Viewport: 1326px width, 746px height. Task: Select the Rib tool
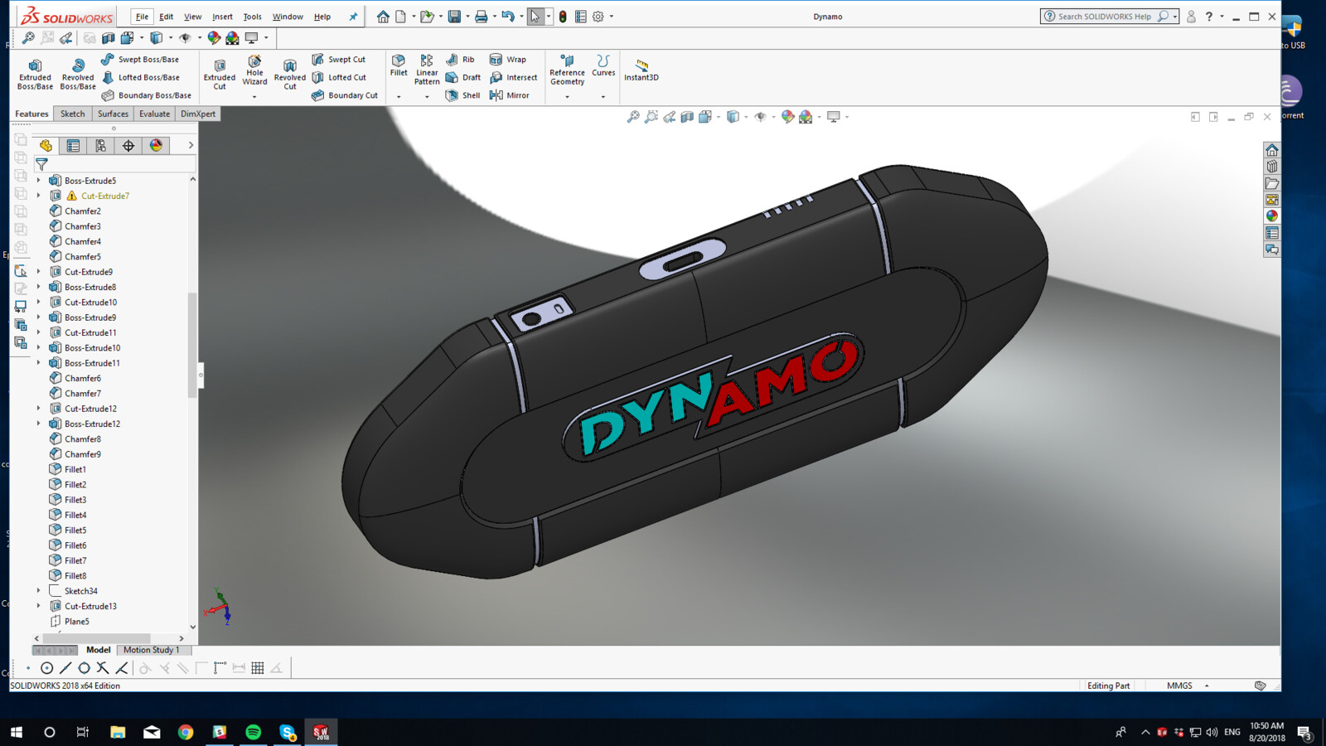pyautogui.click(x=460, y=60)
